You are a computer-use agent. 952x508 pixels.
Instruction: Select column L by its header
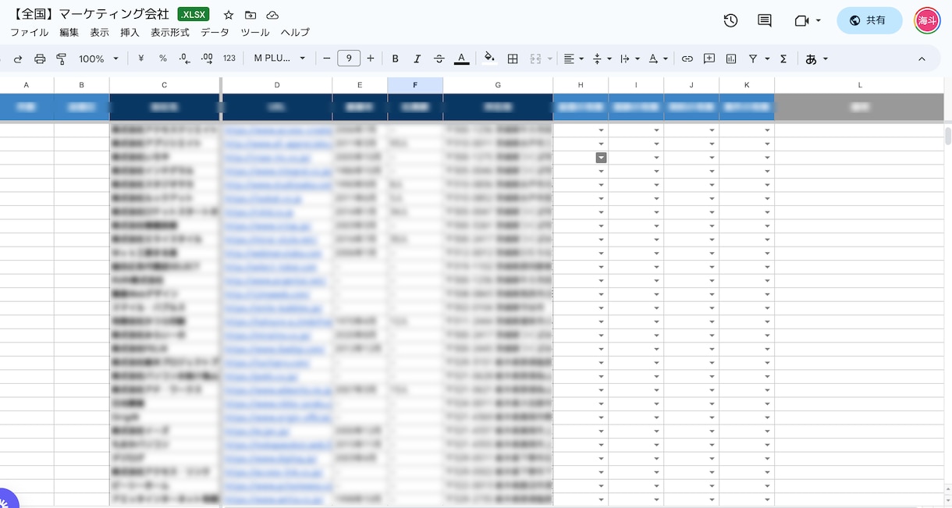(x=860, y=85)
